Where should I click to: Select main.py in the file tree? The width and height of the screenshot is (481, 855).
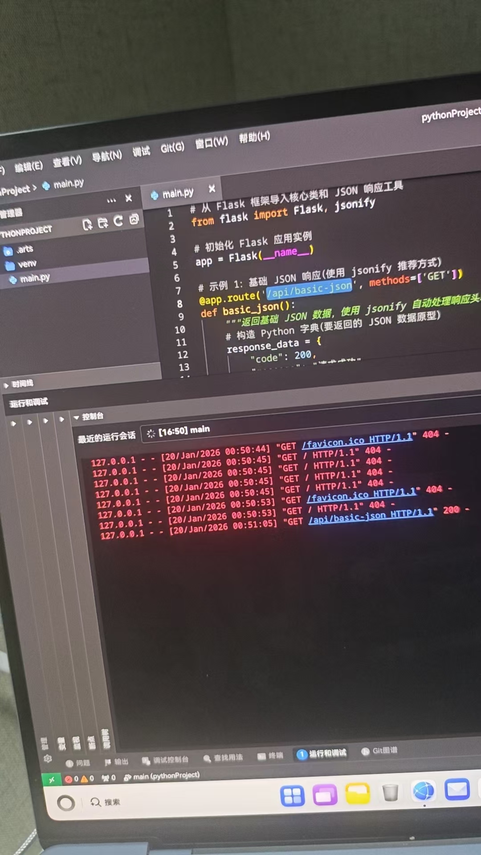tap(29, 279)
